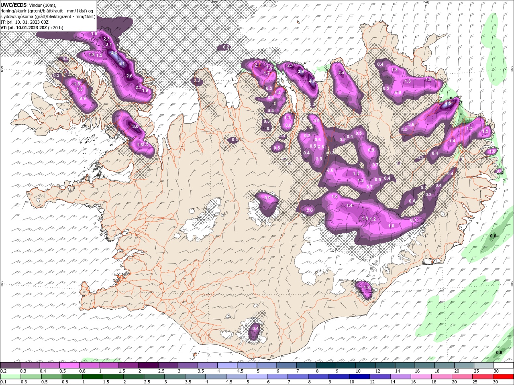
Task: Pick the purple 12 rain legend swatch
Action: 380,377
